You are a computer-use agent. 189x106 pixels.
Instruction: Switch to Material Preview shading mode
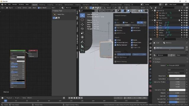[141, 11]
